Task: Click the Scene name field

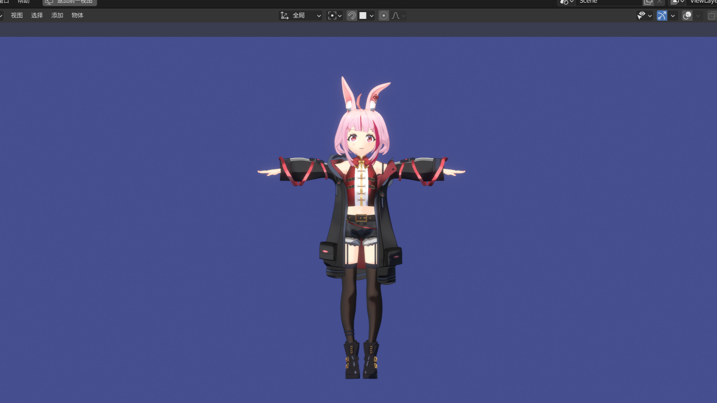Action: pyautogui.click(x=607, y=2)
